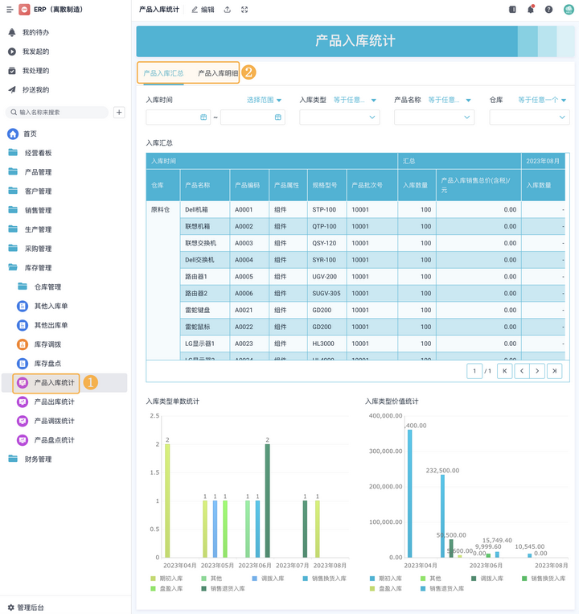The width and height of the screenshot is (579, 614).
Task: Click the pencil icon beside 编辑
Action: click(195, 10)
